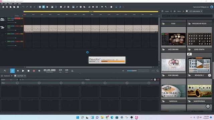Open the Revolta 2 info icon

click(x=210, y=75)
